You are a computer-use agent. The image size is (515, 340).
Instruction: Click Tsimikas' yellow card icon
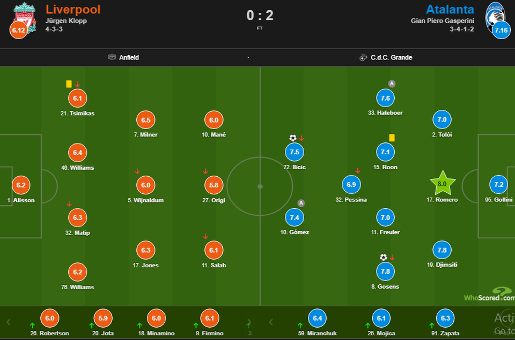click(x=69, y=84)
